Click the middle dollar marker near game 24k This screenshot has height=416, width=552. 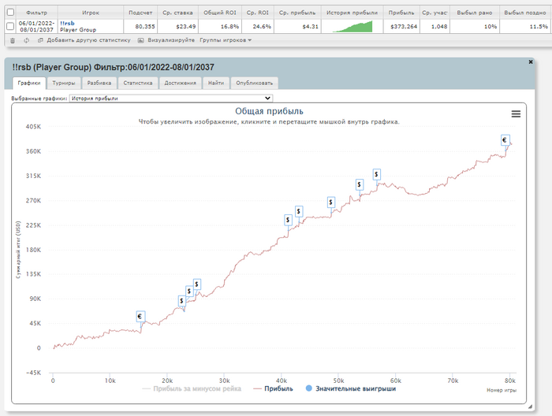tap(189, 292)
